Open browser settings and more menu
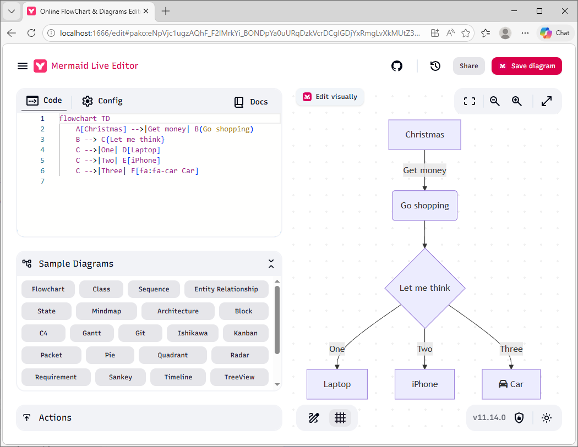This screenshot has width=578, height=447. (525, 33)
